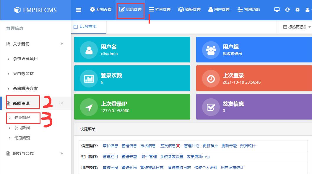The height and width of the screenshot is (174, 312).
Task: Click the paper plane icon on 上次登录IP card
Action: point(89,107)
